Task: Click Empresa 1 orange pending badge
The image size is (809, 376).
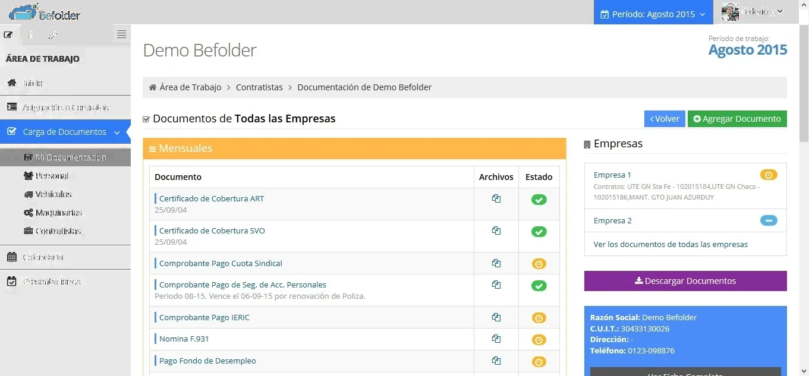Action: [769, 175]
